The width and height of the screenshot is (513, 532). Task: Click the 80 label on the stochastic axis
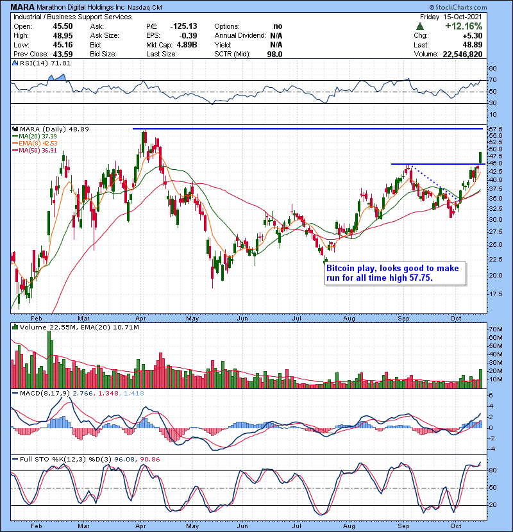pyautogui.click(x=492, y=470)
